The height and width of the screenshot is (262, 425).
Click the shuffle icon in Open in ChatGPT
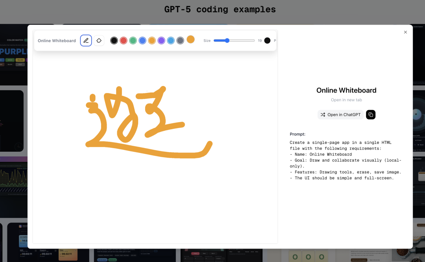pyautogui.click(x=323, y=115)
